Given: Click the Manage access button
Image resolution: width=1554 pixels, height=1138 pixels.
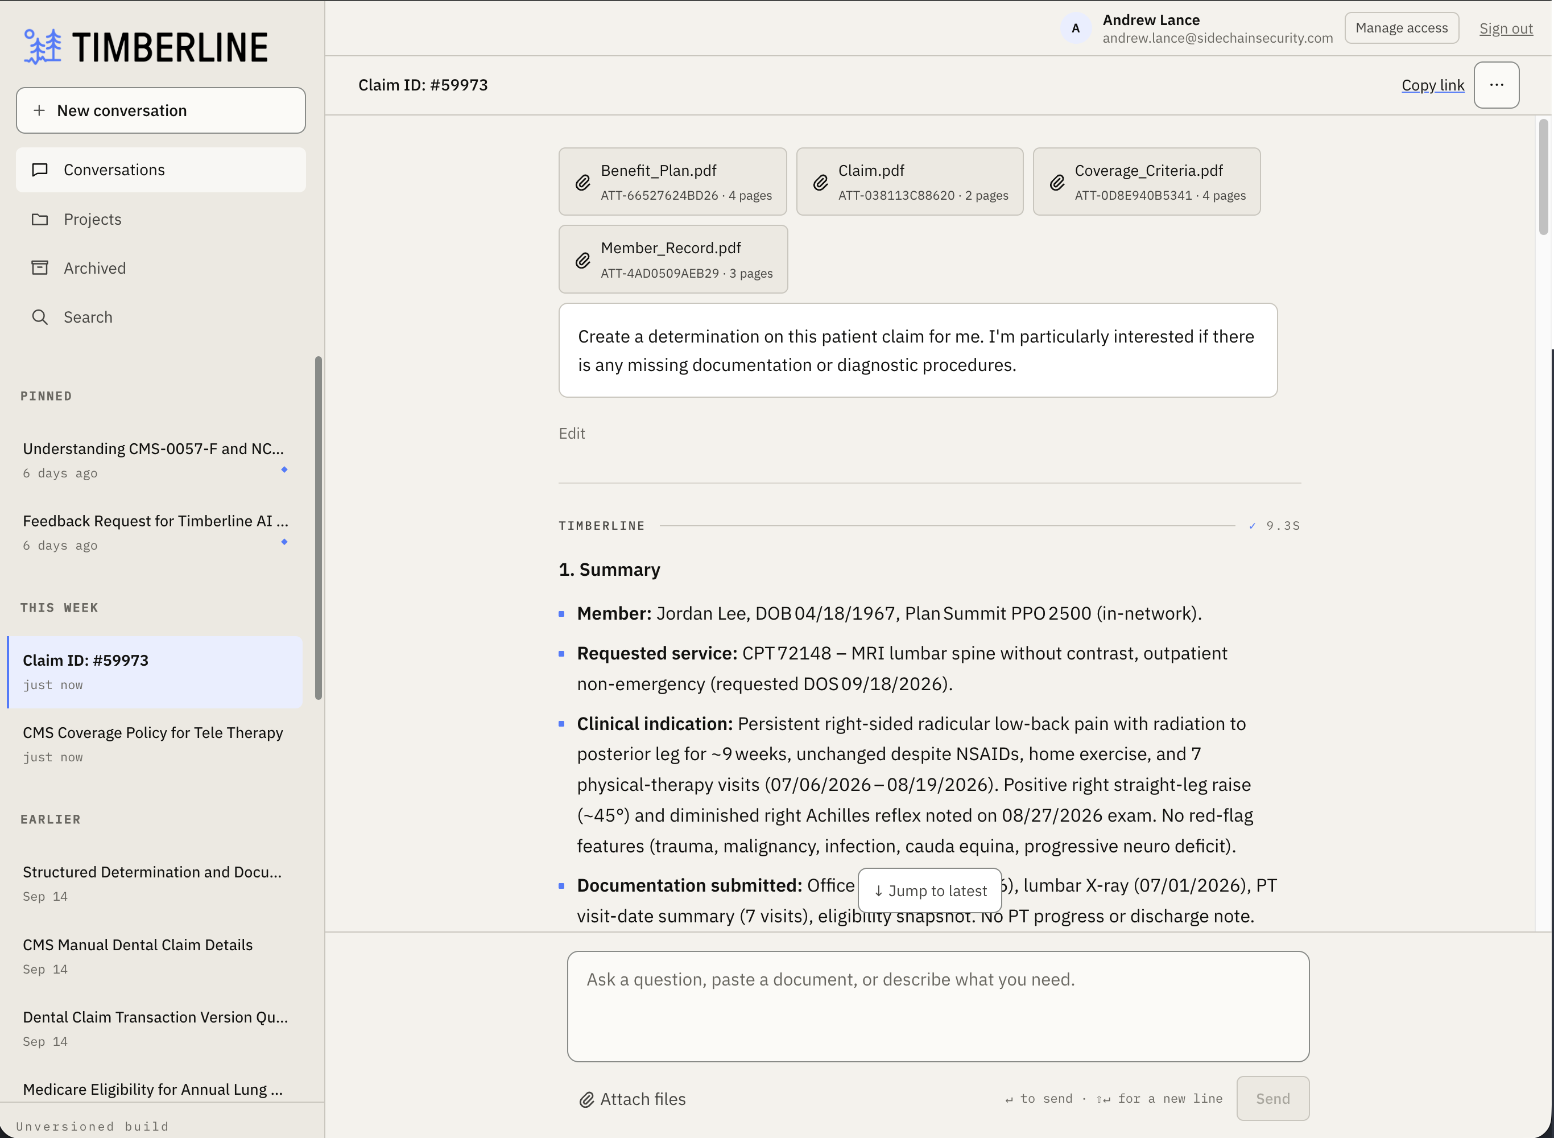Looking at the screenshot, I should [x=1401, y=28].
